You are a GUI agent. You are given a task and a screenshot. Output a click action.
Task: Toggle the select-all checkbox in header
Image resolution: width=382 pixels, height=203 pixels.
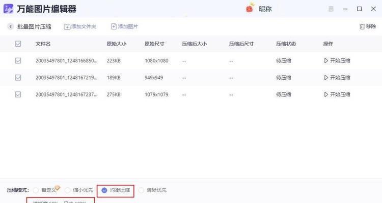18,44
